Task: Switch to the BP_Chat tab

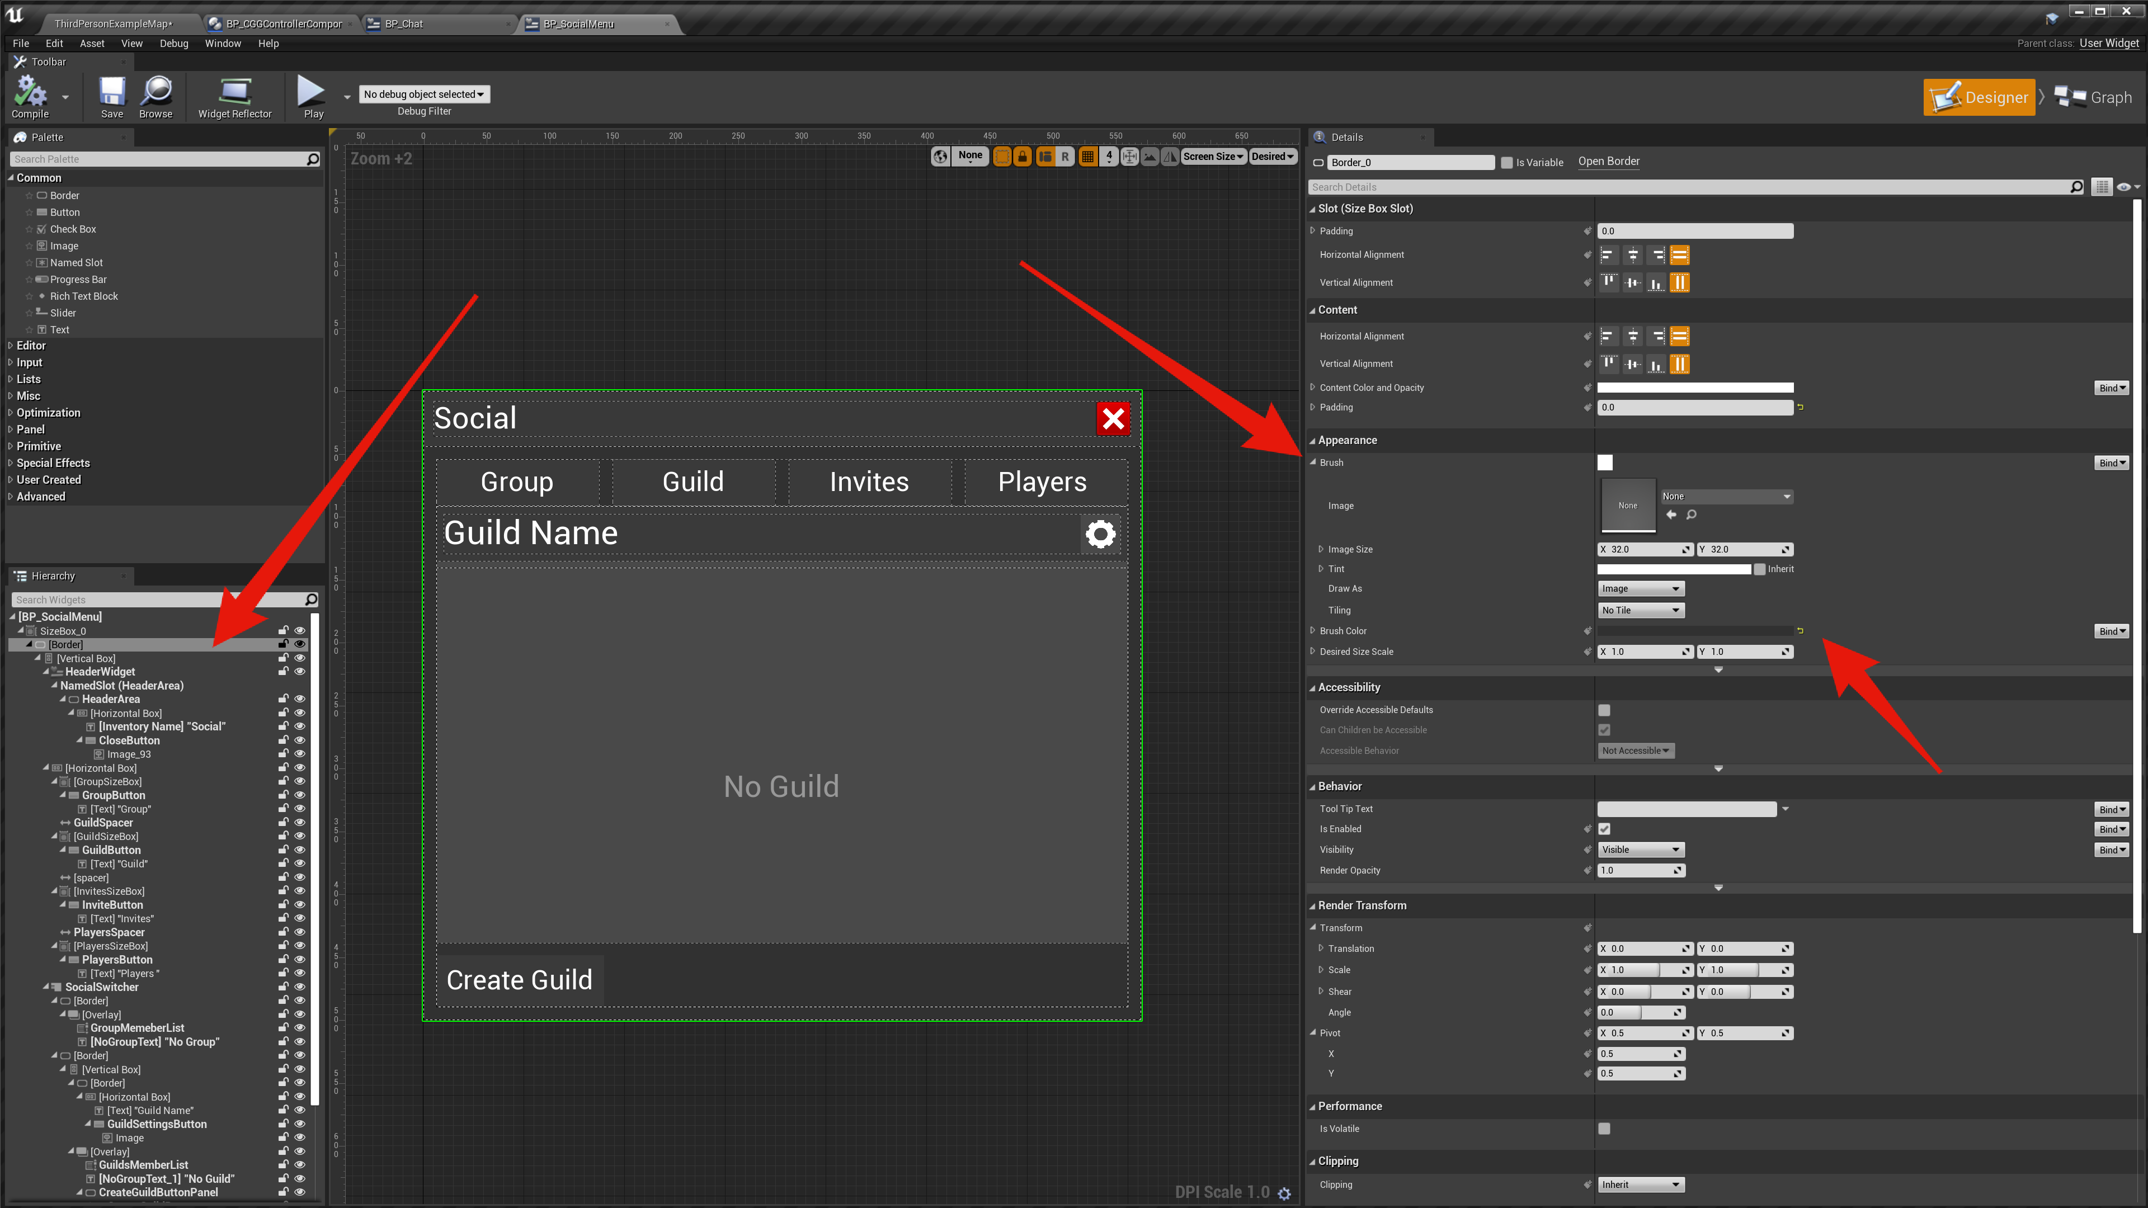Action: click(403, 23)
